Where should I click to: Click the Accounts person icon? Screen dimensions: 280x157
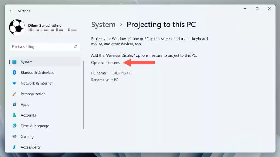pyautogui.click(x=14, y=115)
